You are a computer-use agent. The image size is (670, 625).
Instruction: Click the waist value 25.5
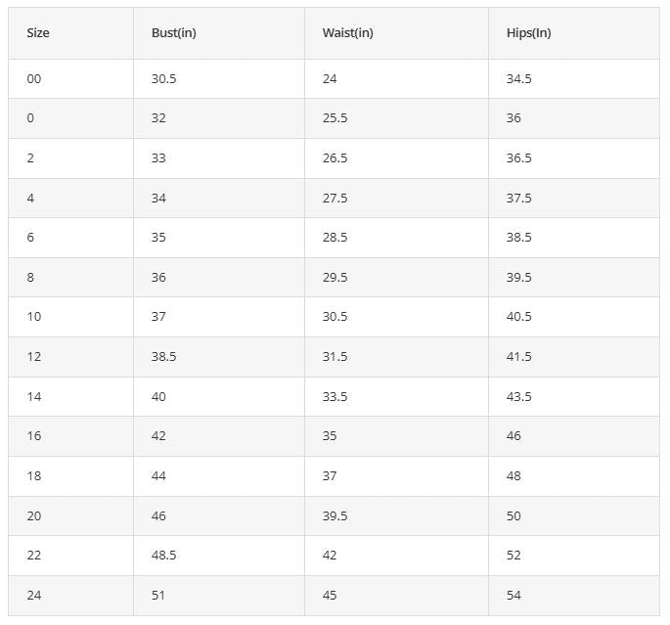pos(335,118)
